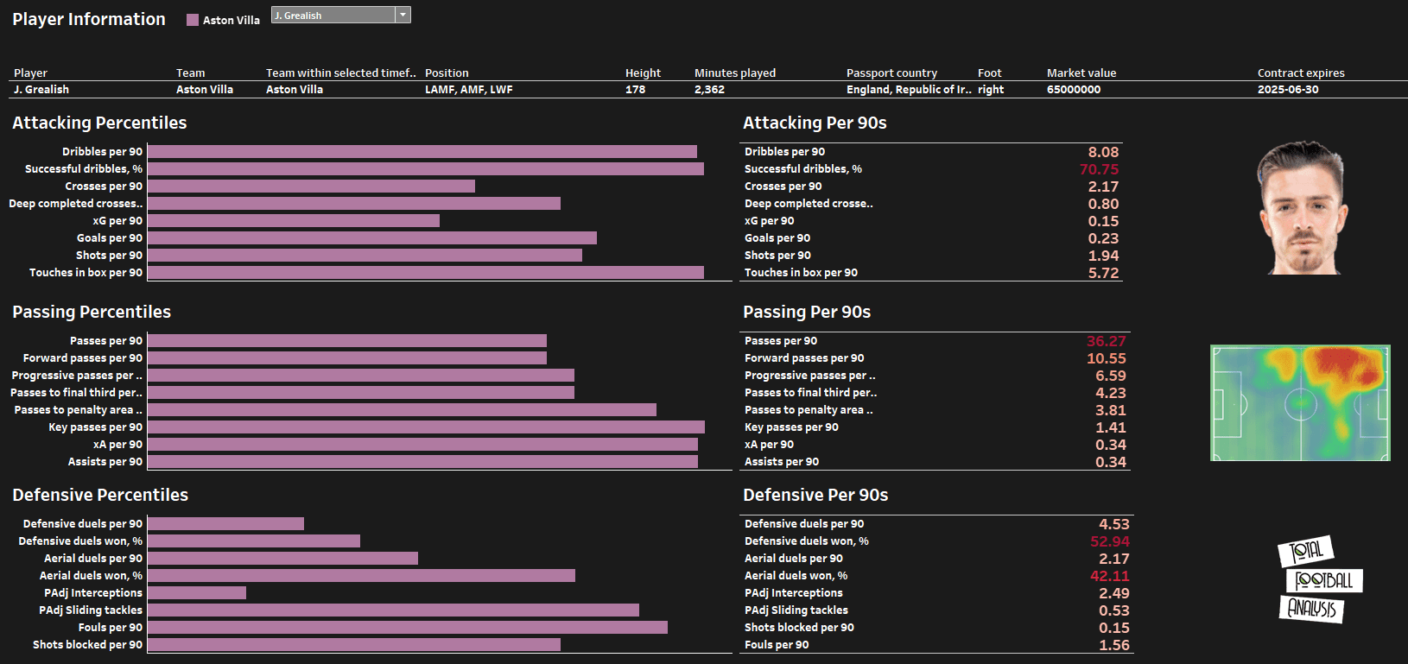Click the Key passes per 90 bar
The width and height of the screenshot is (1408, 664).
(x=426, y=427)
